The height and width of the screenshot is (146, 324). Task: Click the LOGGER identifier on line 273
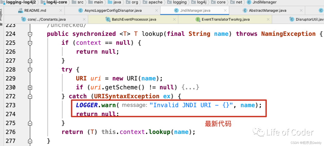pyautogui.click(x=87, y=105)
